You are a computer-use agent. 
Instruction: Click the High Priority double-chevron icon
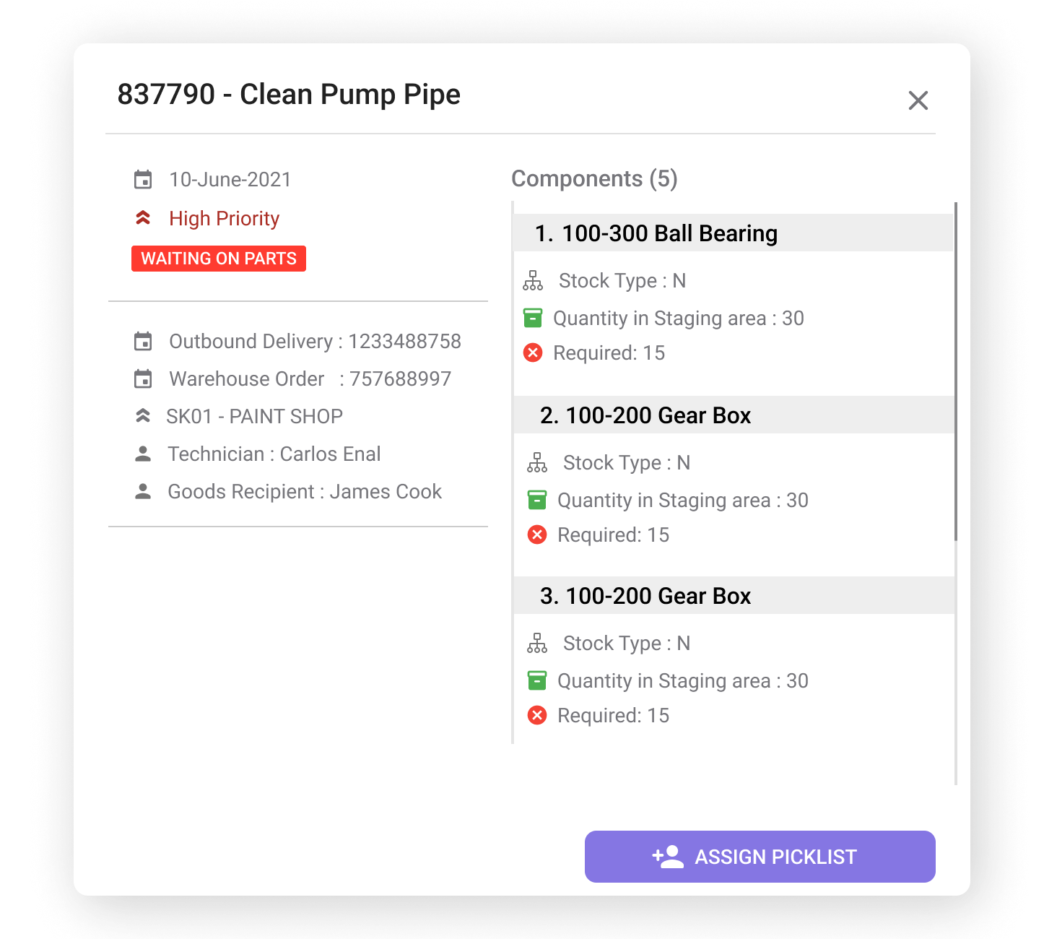coord(143,218)
